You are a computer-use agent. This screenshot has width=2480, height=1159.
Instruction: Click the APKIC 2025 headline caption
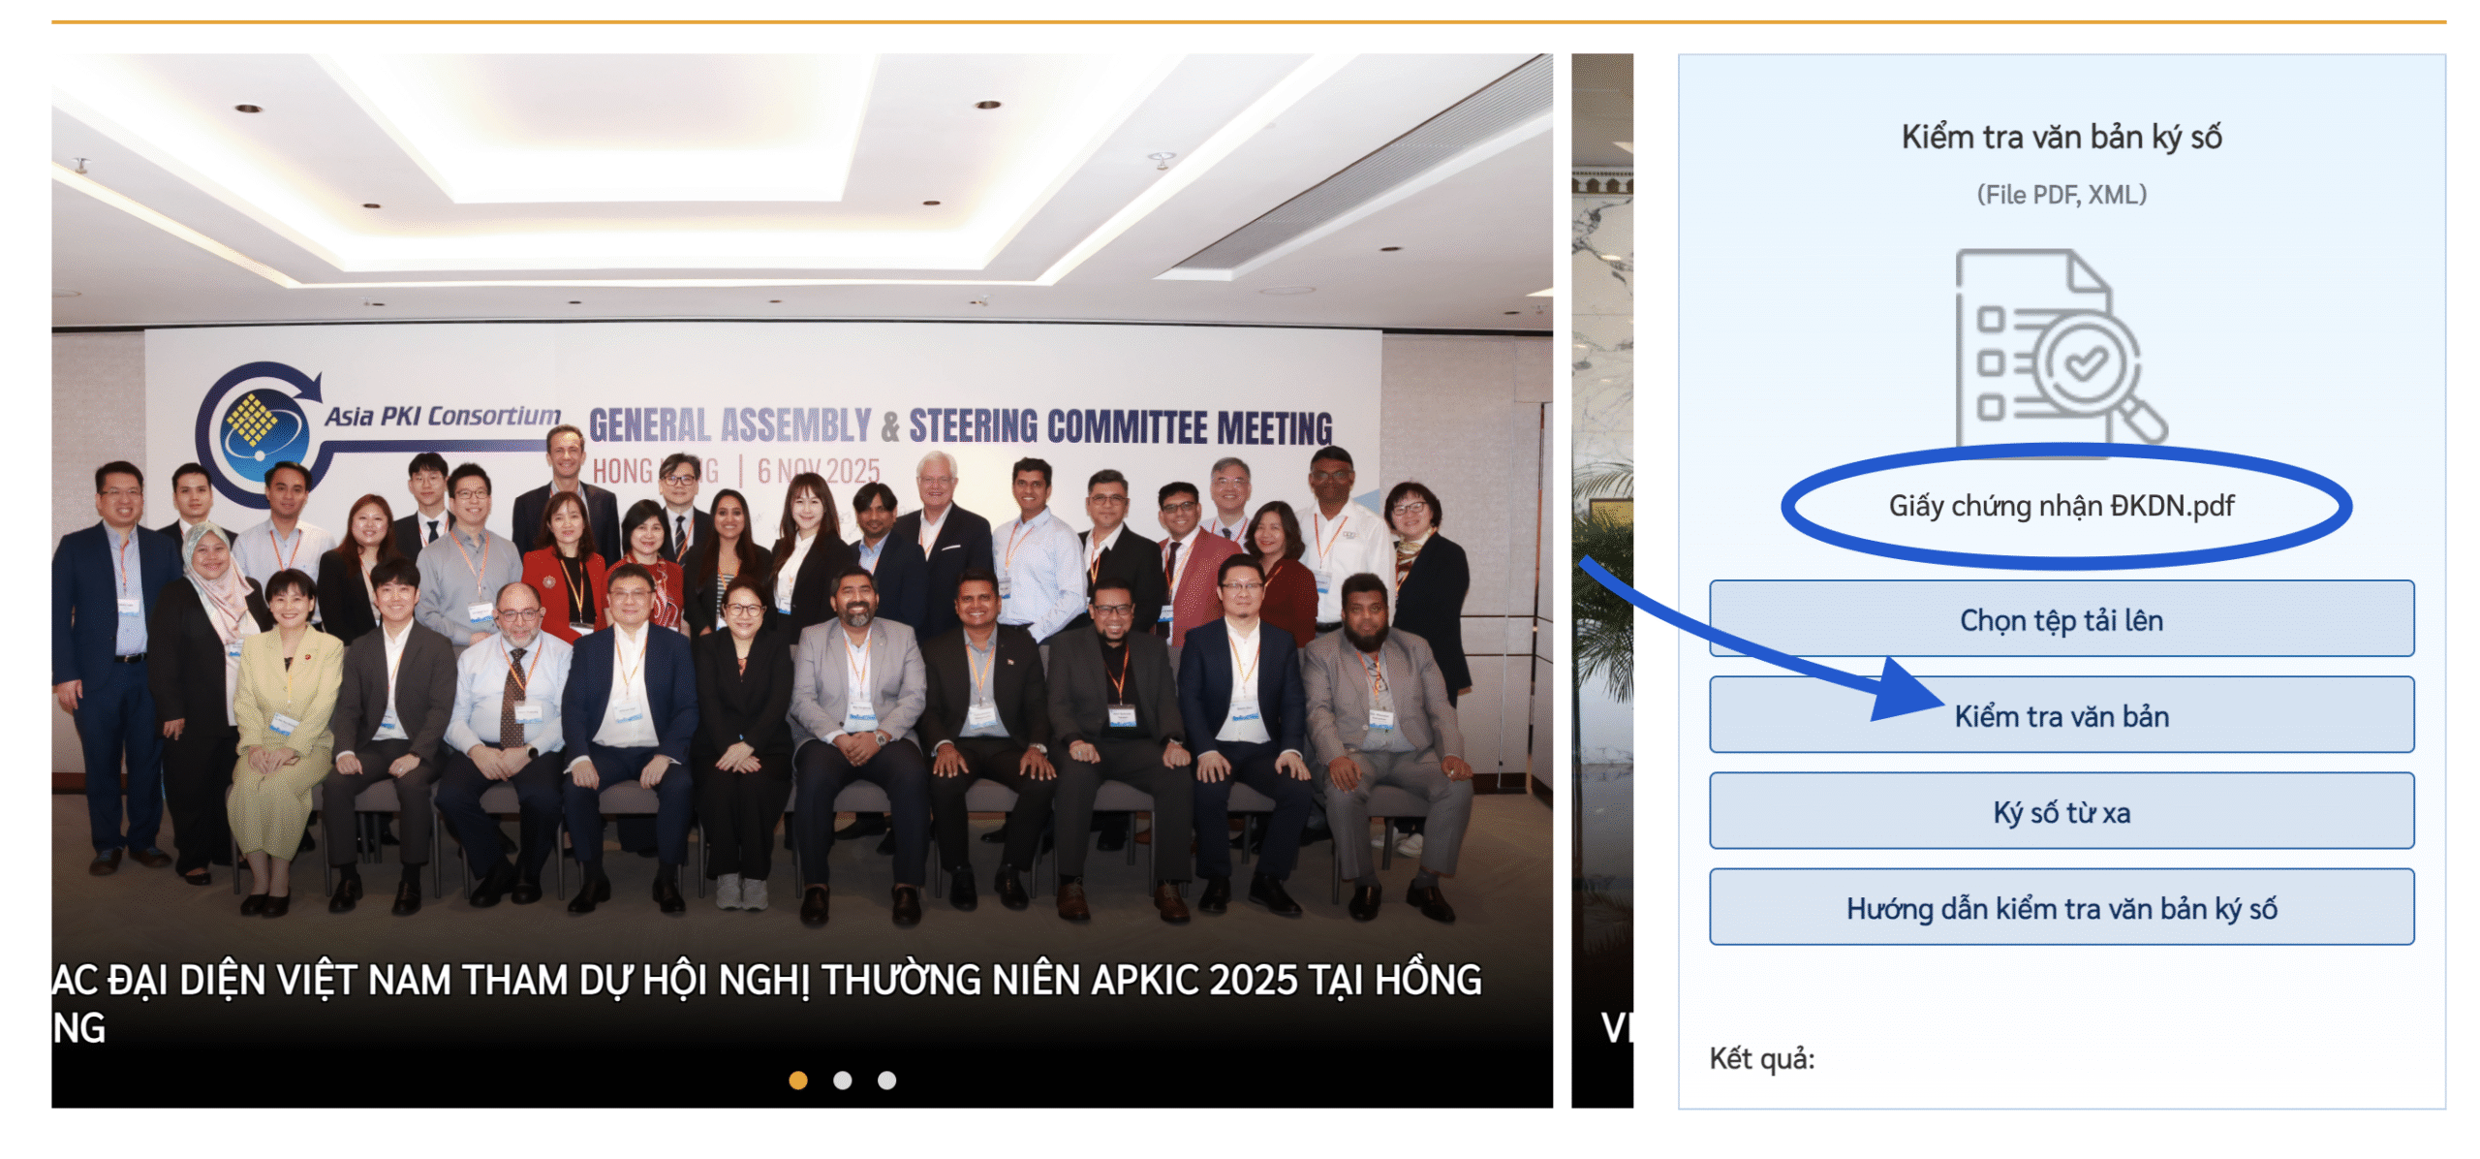click(766, 1003)
